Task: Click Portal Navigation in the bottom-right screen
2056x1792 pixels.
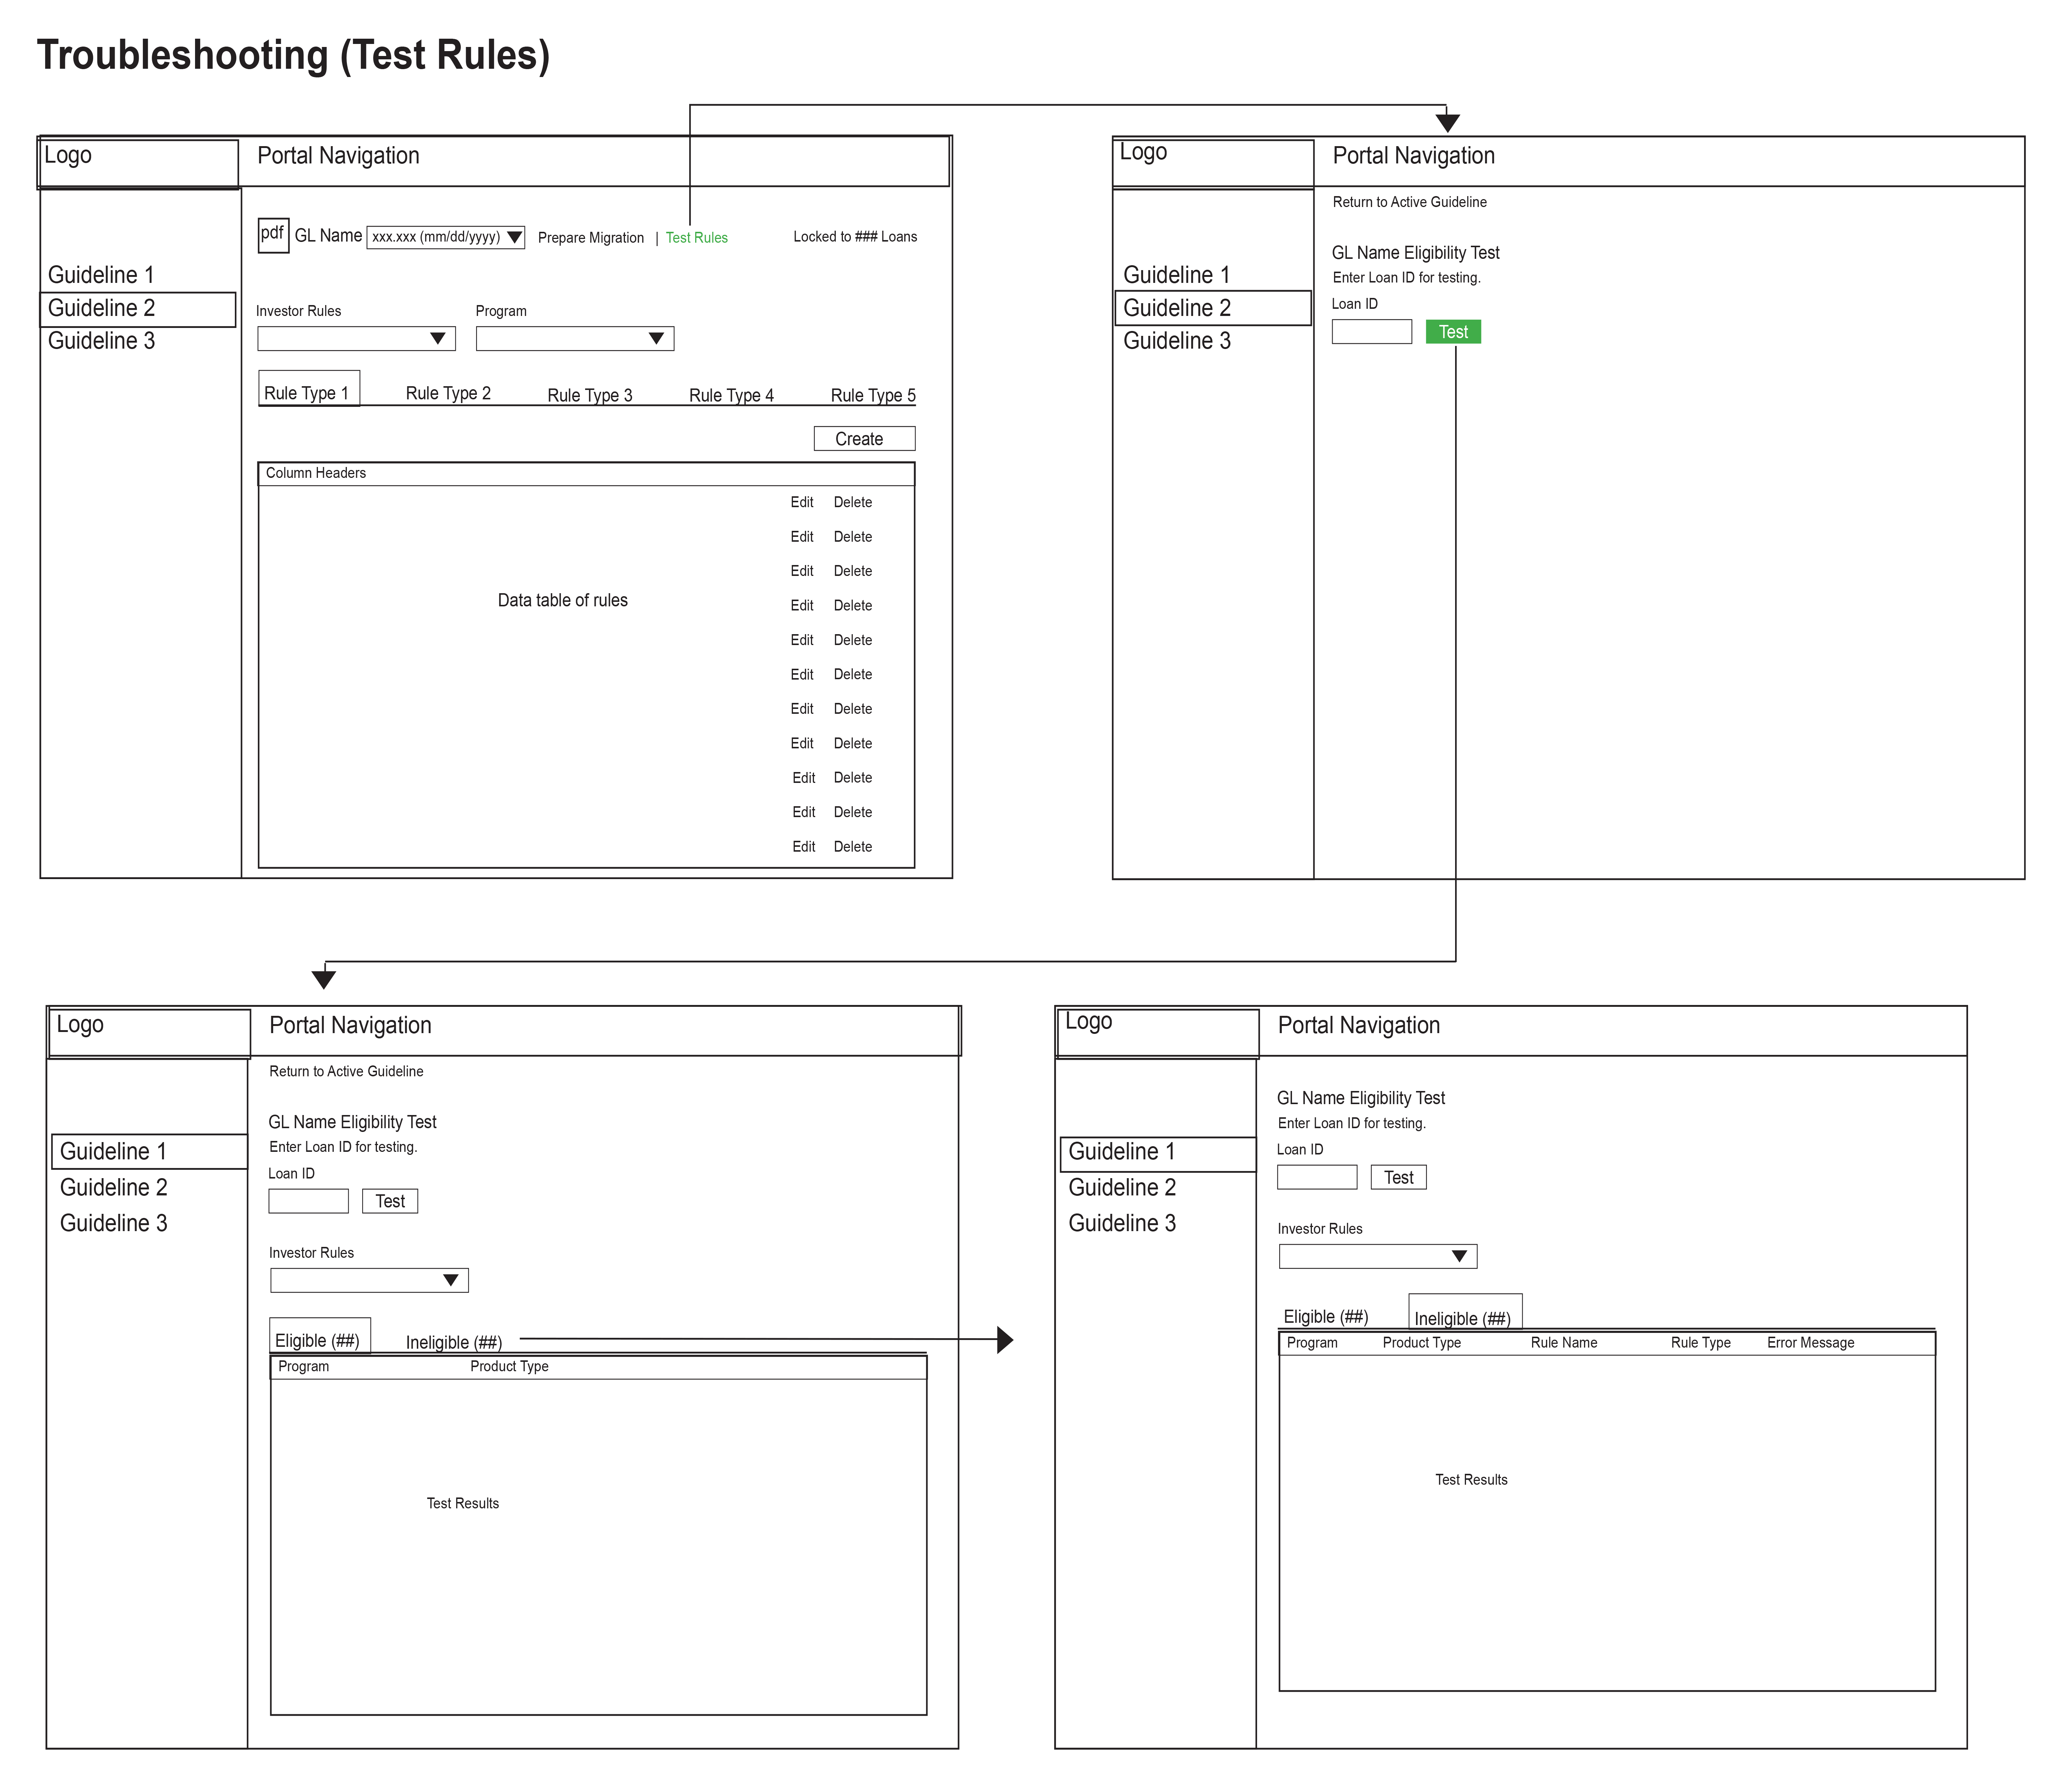Action: (1359, 1025)
